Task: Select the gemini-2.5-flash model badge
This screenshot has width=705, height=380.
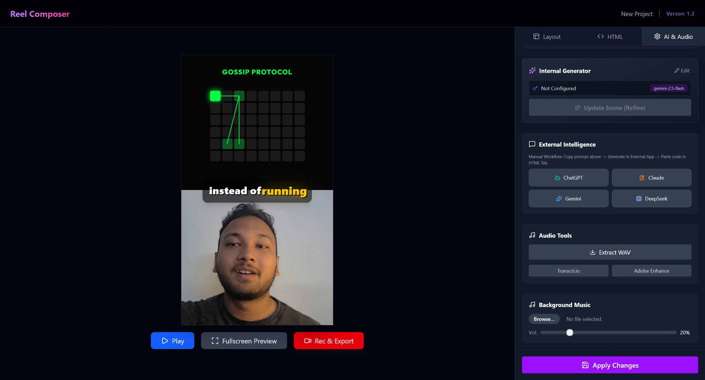Action: (x=668, y=88)
